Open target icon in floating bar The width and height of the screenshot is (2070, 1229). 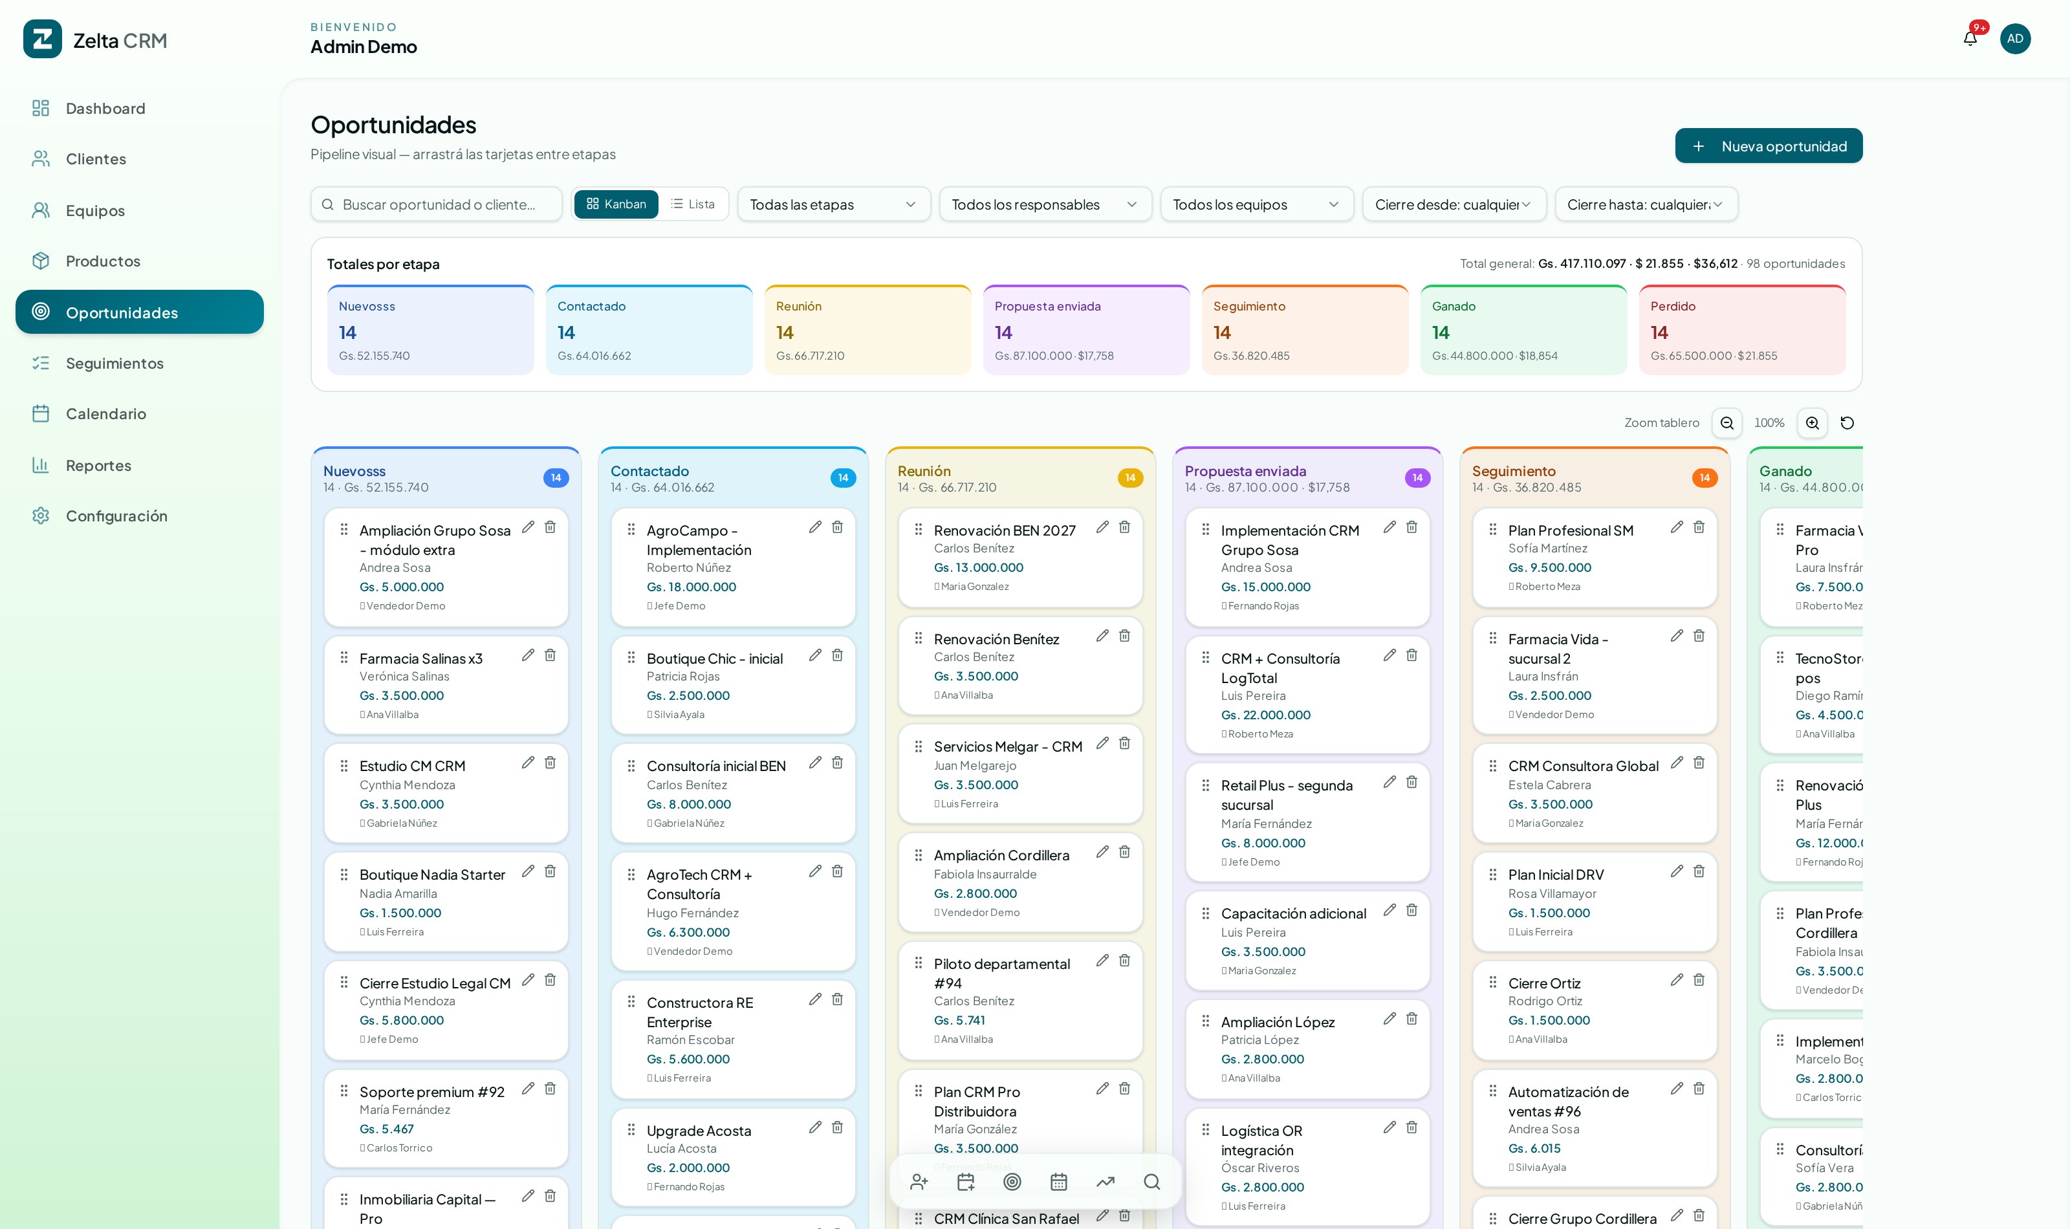pyautogui.click(x=1012, y=1182)
